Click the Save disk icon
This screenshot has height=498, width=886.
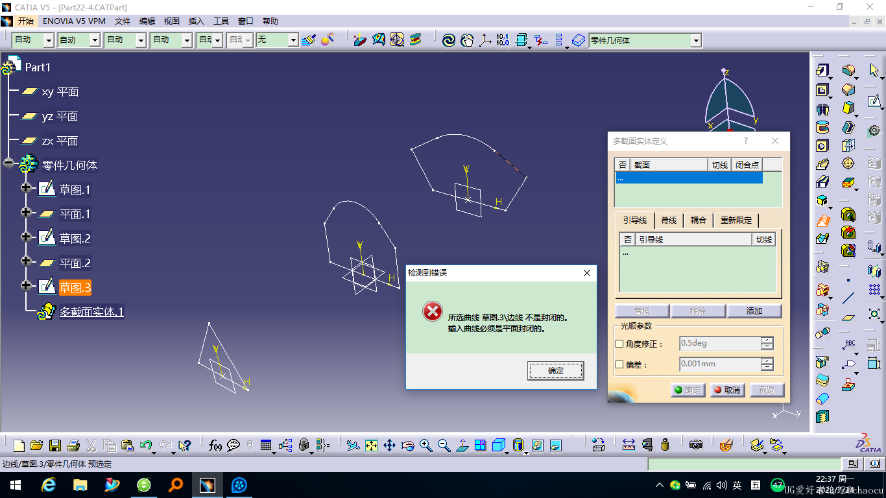click(55, 445)
